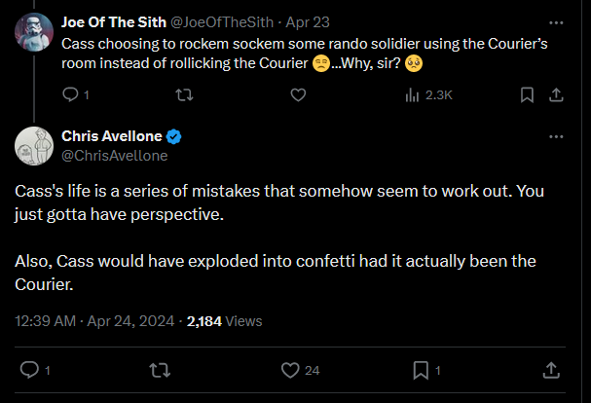Reply to Joe Of The Sith's tweet
The width and height of the screenshot is (591, 403).
pyautogui.click(x=70, y=94)
